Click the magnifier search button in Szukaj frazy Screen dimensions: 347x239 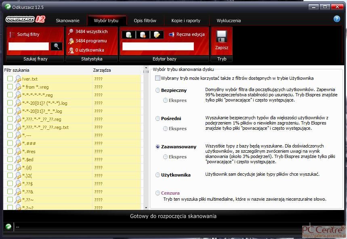coord(57,46)
